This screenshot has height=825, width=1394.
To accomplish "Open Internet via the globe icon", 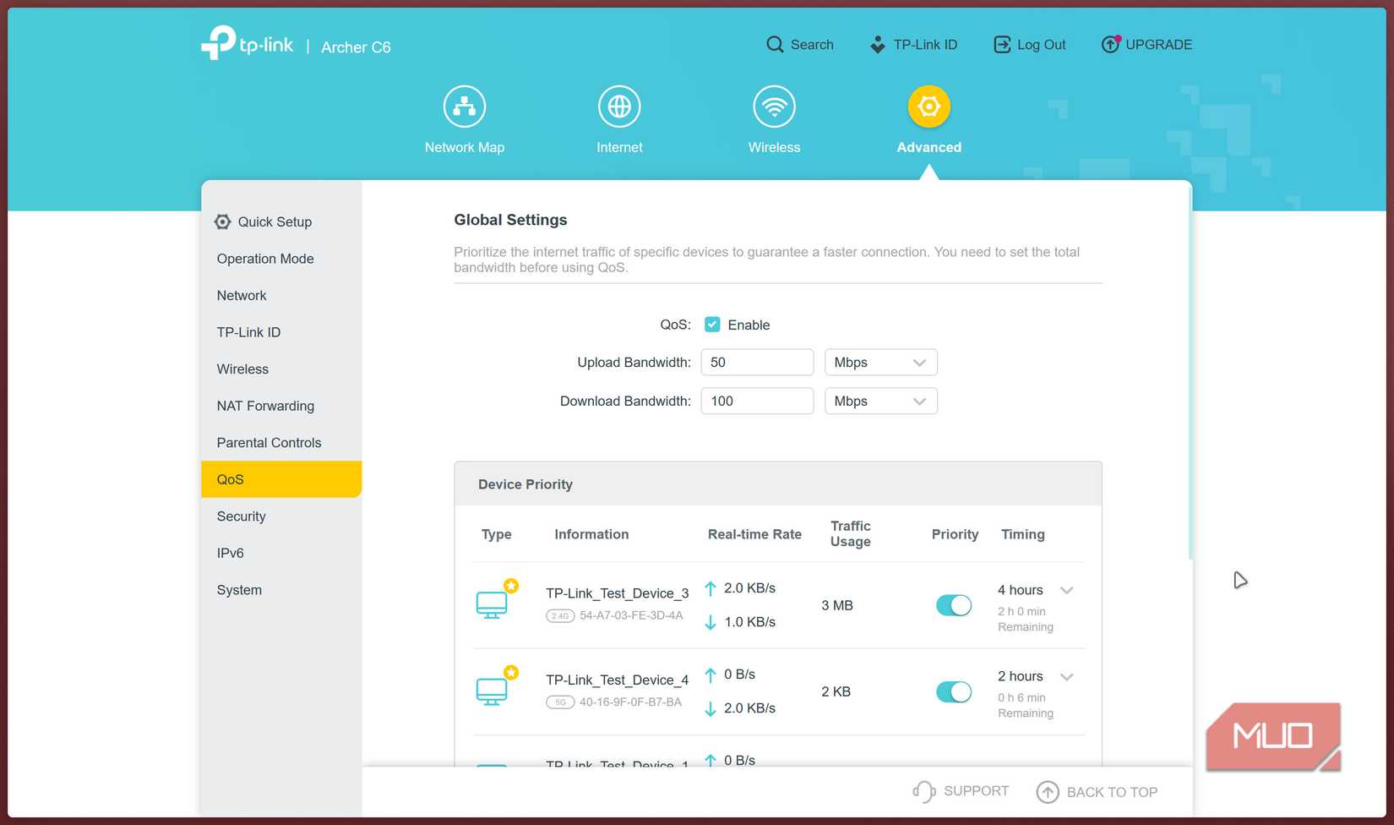I will [619, 107].
